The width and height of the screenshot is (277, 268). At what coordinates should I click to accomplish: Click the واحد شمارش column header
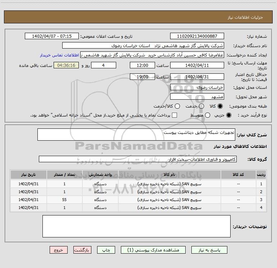point(100,175)
